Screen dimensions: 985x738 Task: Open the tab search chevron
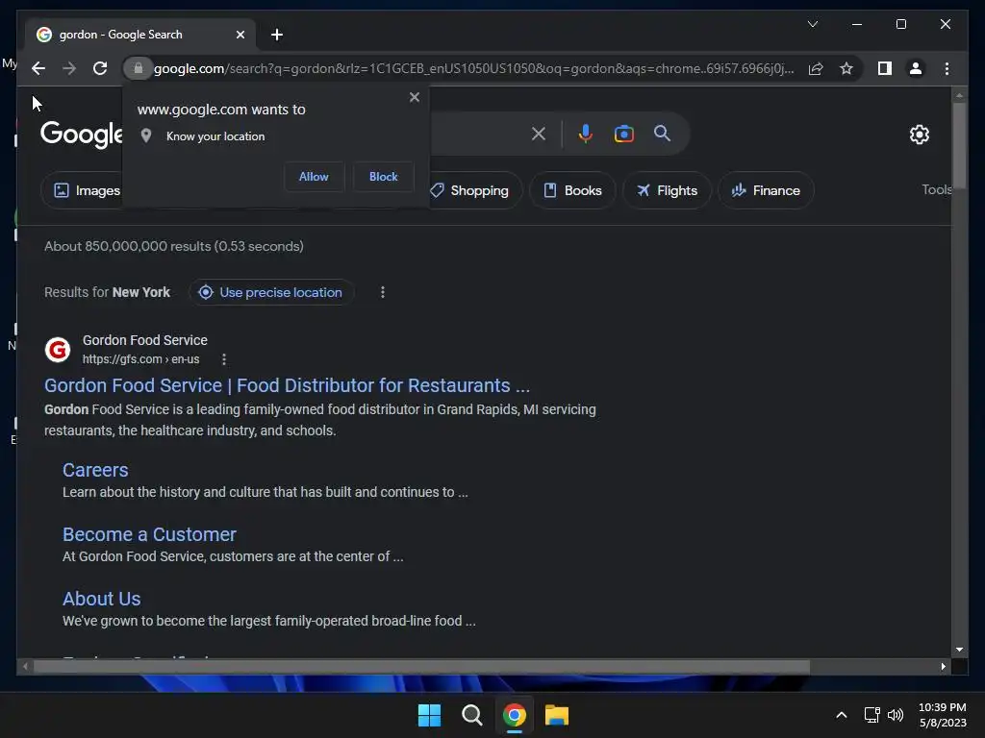(812, 24)
